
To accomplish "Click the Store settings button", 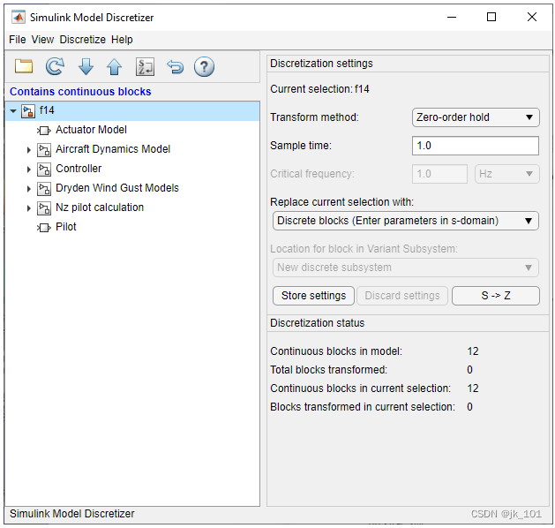I will click(x=313, y=296).
